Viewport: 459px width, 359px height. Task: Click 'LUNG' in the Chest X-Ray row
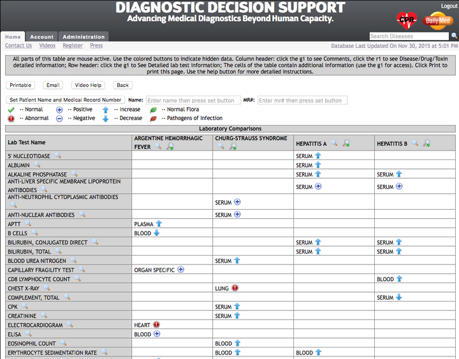tap(222, 288)
